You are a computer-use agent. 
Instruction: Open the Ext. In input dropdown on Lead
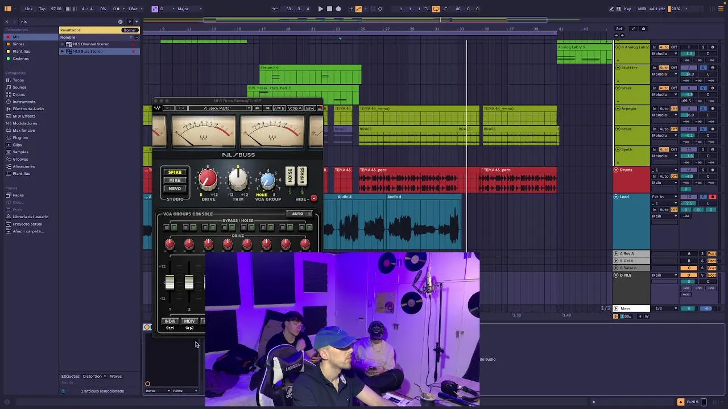pos(665,197)
